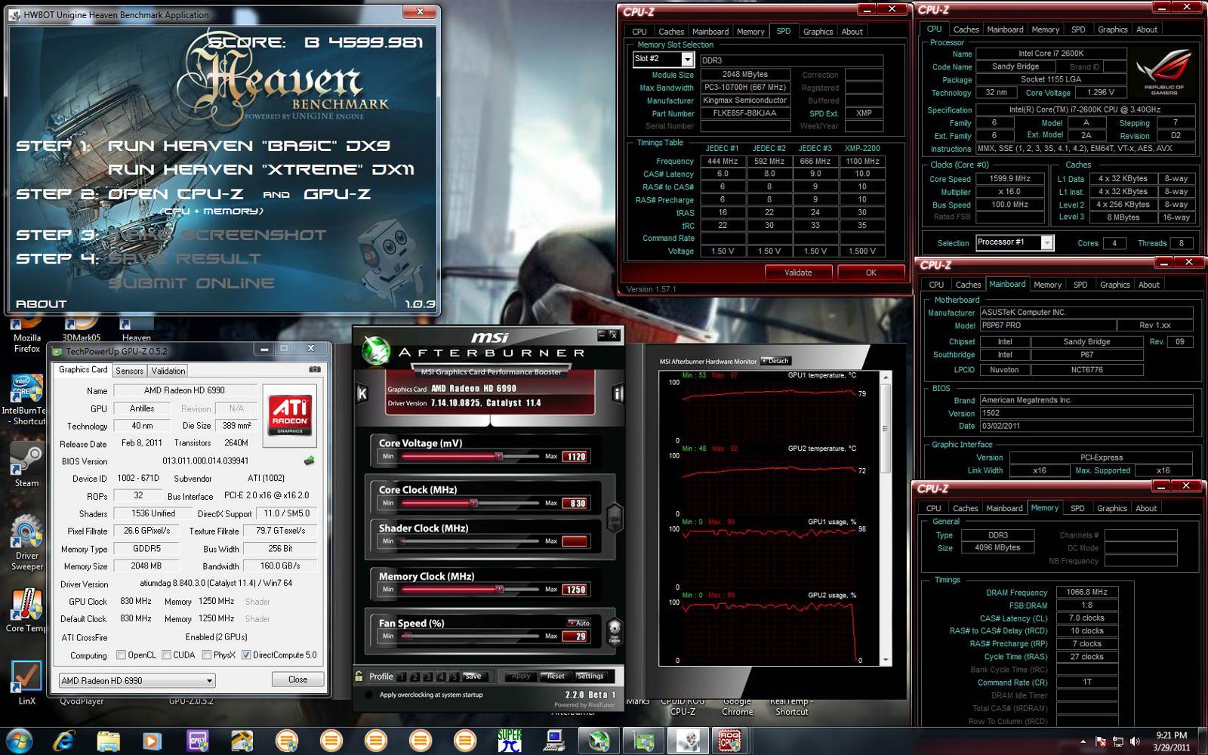The image size is (1208, 755).
Task: Click hardware monitor scrollbar down arrow
Action: [886, 660]
